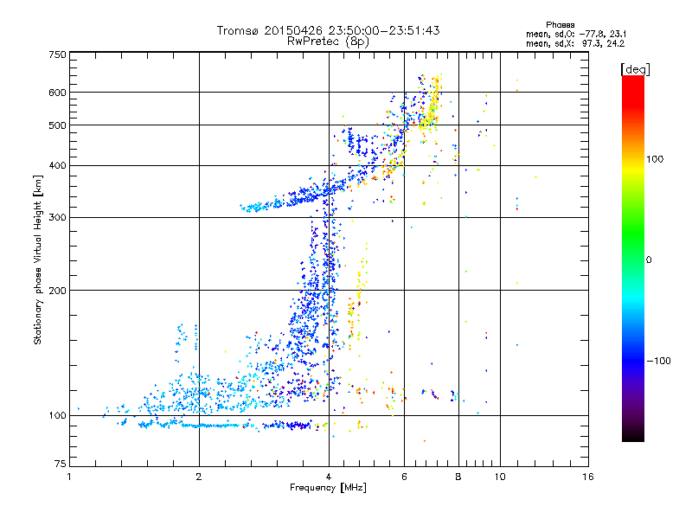The image size is (692, 519).
Task: Click the height axis tick "600"
Action: (58, 93)
